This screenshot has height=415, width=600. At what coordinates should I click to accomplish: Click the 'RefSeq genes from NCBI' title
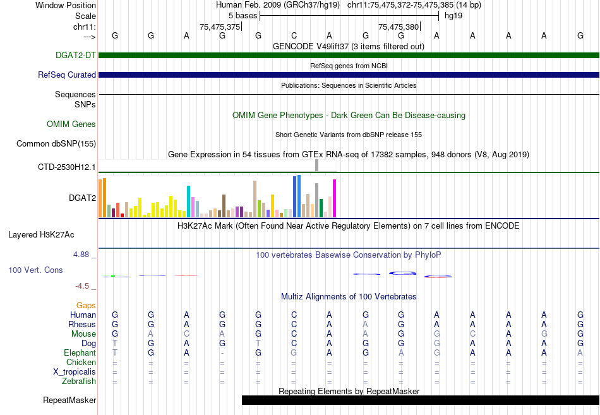coord(349,66)
